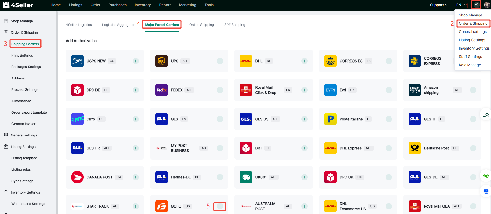Collapse Shop Manage sidebar section

[22, 21]
